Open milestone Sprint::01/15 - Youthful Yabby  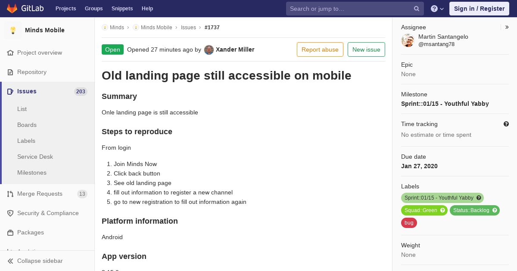(x=445, y=104)
